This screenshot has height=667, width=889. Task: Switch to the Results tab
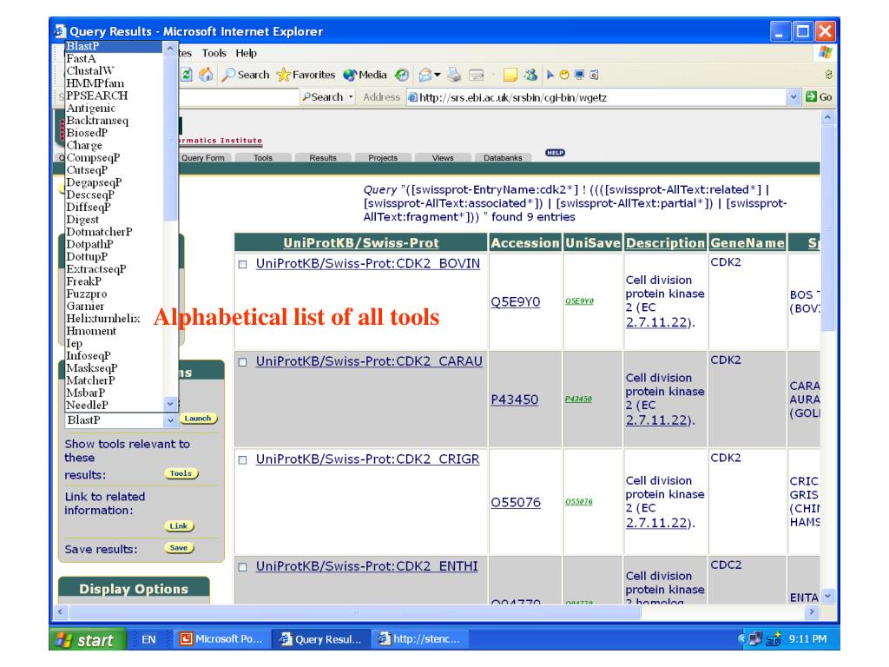pyautogui.click(x=323, y=158)
